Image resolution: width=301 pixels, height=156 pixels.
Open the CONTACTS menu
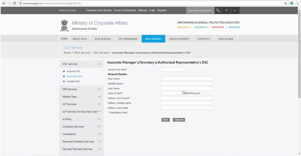pos(204,39)
